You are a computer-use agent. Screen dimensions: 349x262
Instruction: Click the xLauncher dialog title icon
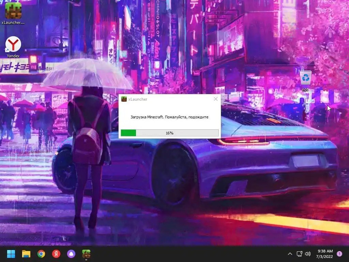click(124, 99)
